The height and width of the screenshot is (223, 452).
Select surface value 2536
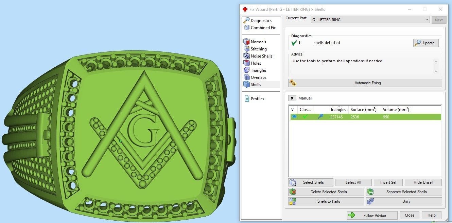(355, 117)
